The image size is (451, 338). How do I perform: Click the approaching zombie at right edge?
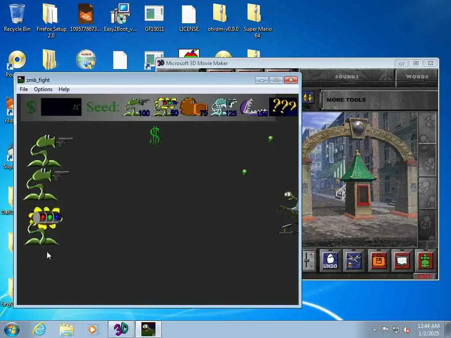(289, 213)
